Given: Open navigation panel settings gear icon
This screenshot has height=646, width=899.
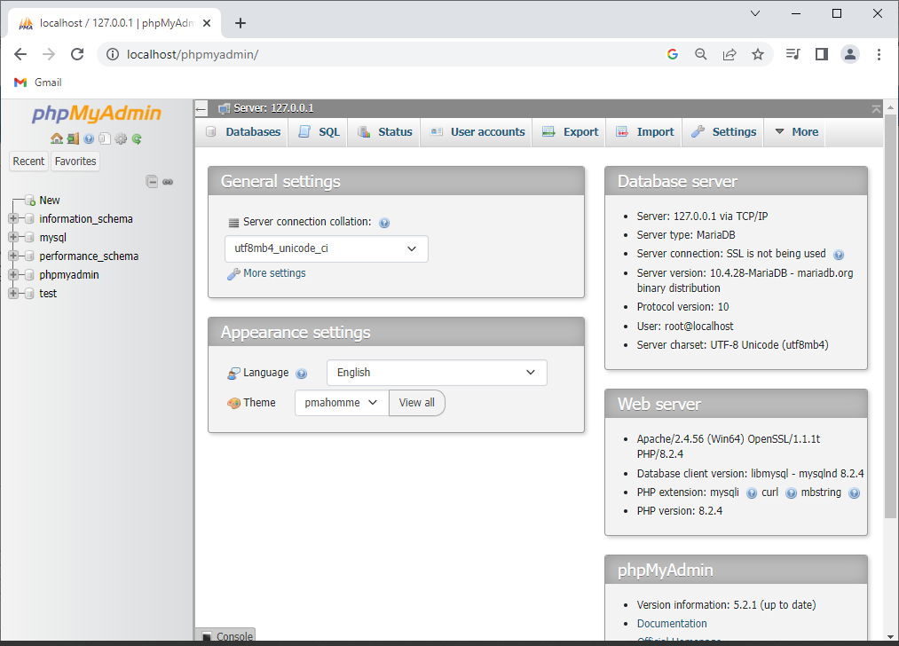Looking at the screenshot, I should (x=121, y=138).
